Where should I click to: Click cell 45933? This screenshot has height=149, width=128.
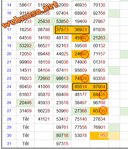pos(44,103)
